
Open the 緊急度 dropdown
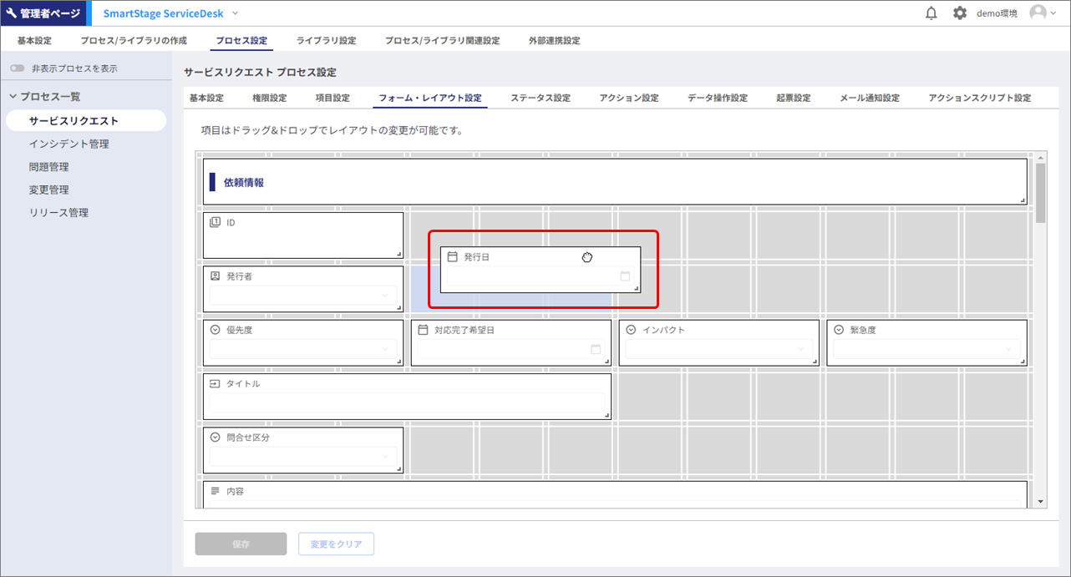[x=926, y=349]
